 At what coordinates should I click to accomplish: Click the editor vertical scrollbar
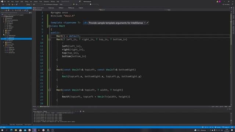coord(231,58)
